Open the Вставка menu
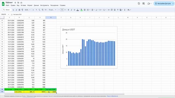175x98 pixels. click(23, 5)
